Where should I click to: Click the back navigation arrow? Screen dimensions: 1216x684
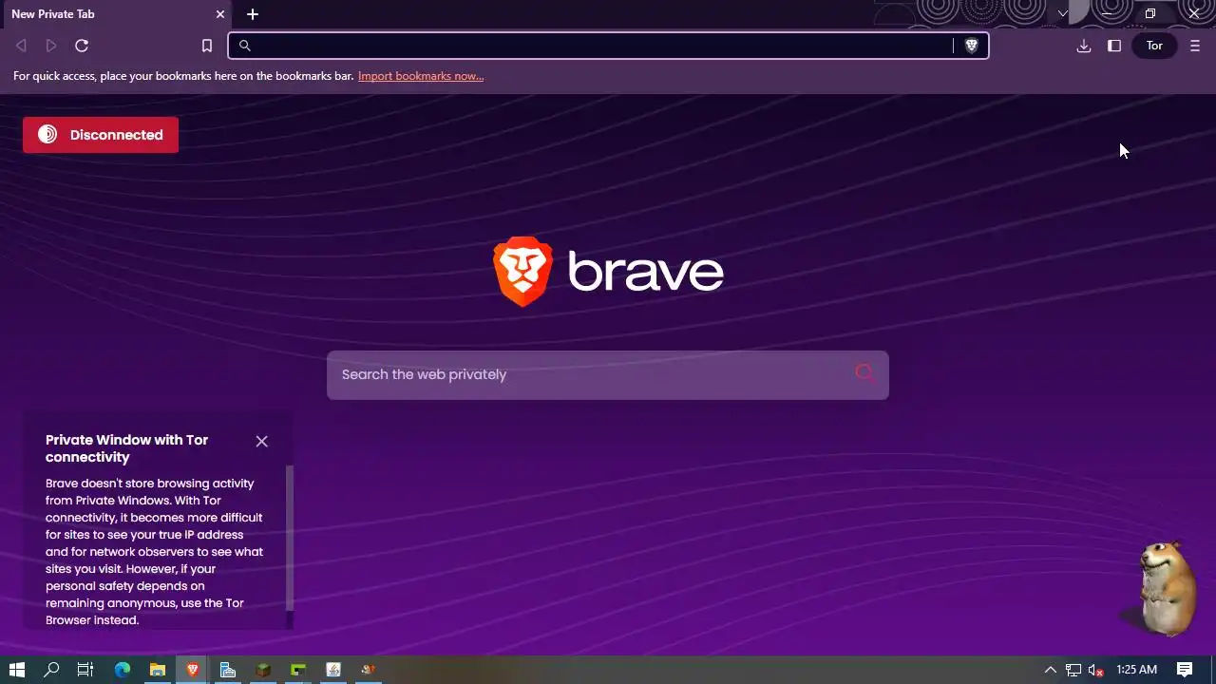[21, 46]
